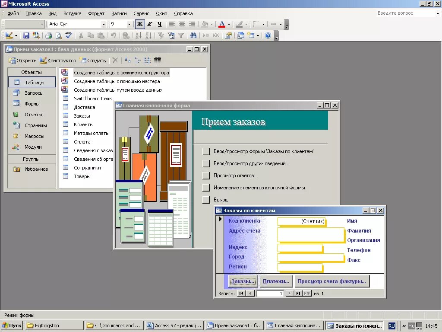Open Print Preview from the toolbar
442x332 pixels.
(x=58, y=35)
